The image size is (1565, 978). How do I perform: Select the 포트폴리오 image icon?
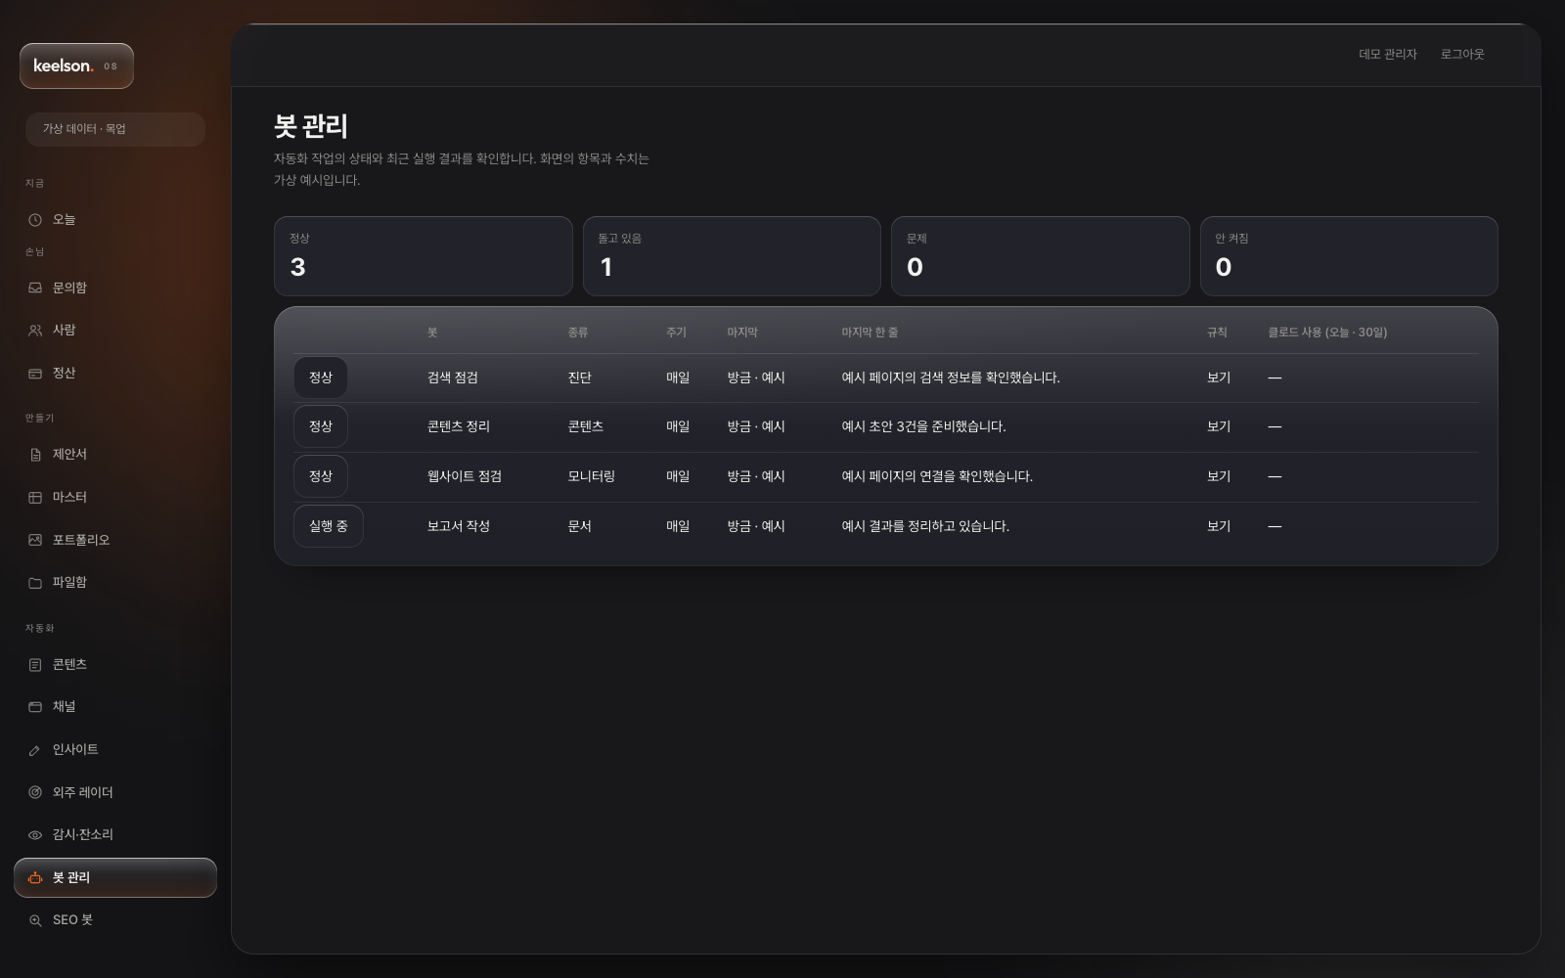pyautogui.click(x=35, y=540)
